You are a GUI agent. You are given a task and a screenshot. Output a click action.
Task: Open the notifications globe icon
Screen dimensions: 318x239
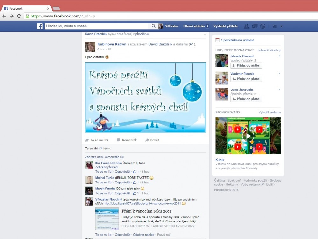coord(262,26)
